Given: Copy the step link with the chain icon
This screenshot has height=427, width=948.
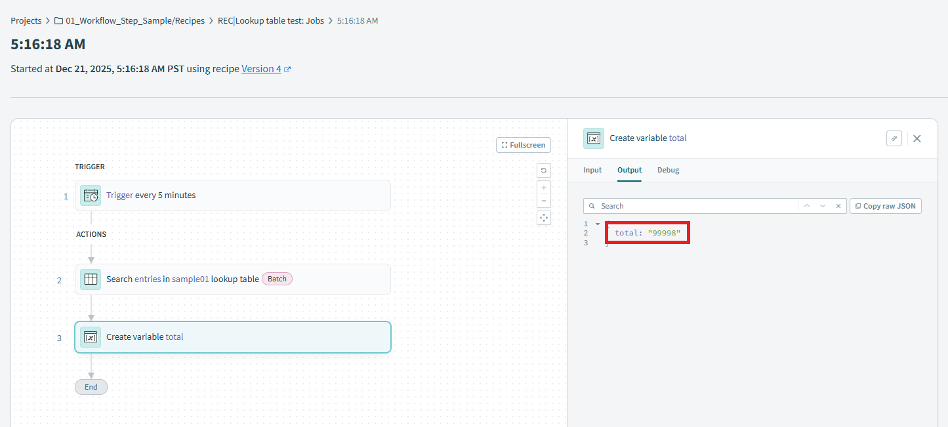Looking at the screenshot, I should (x=894, y=138).
